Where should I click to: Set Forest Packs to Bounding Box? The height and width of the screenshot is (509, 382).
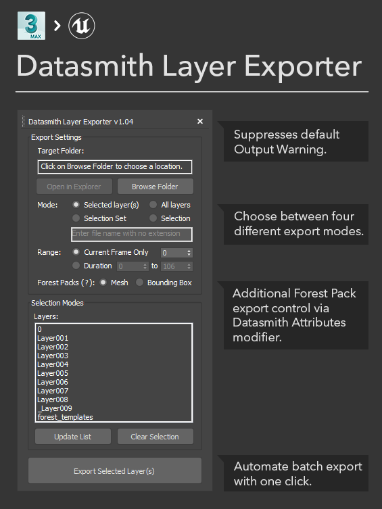pos(139,283)
